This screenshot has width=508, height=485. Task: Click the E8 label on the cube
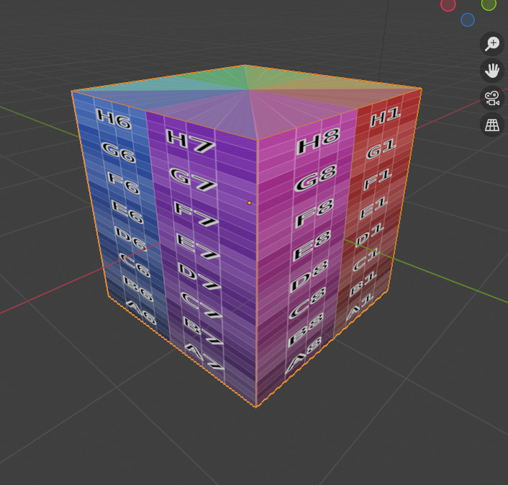point(312,246)
